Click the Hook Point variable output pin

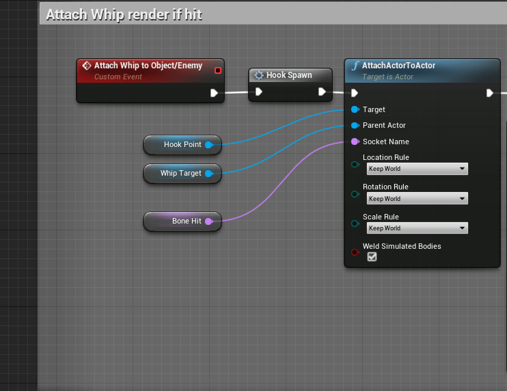tap(209, 145)
